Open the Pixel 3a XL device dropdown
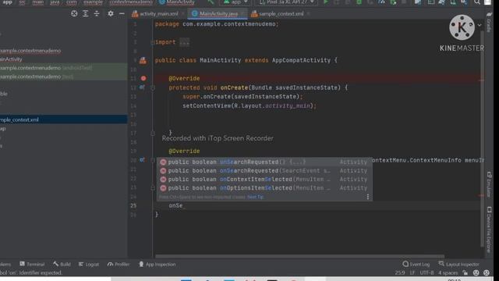Viewport: 499px width, 281px height. click(x=287, y=2)
